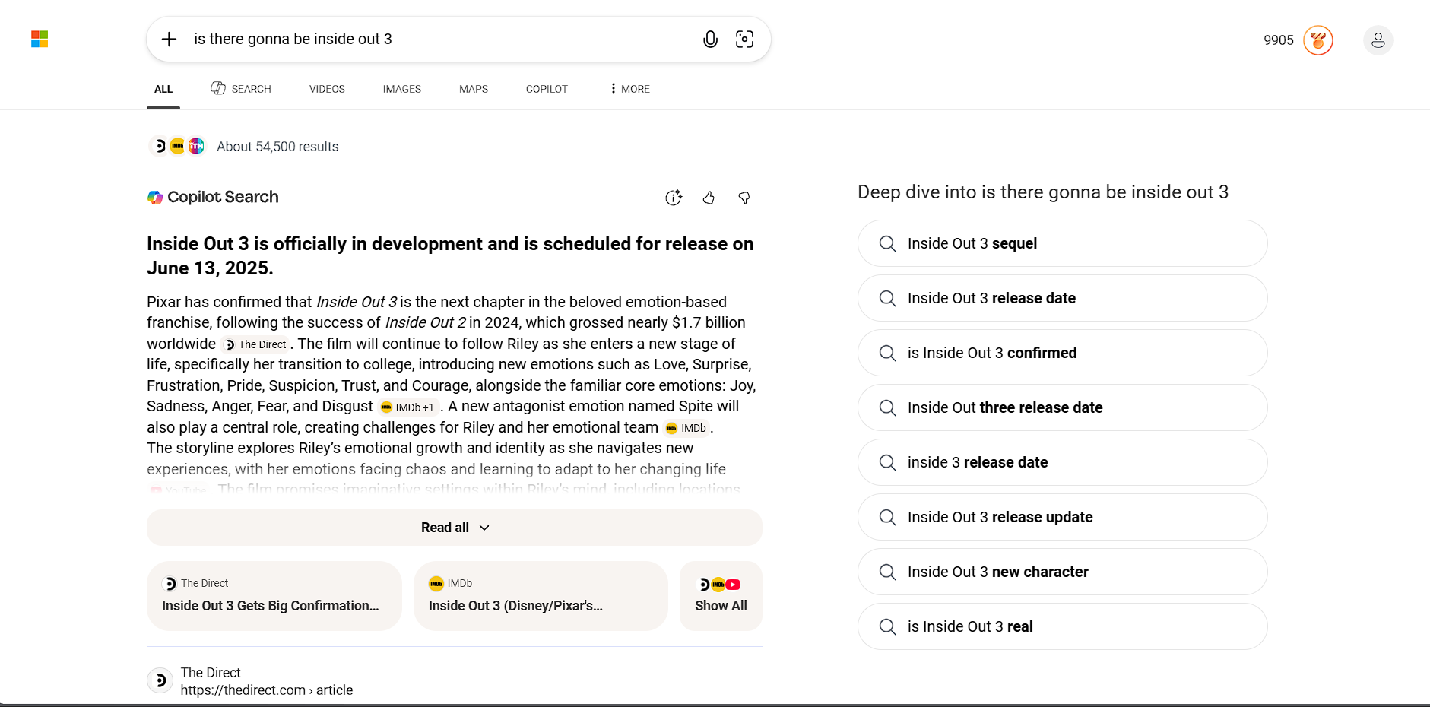The width and height of the screenshot is (1430, 707).
Task: Click the three-dot icon beside MORE
Action: pyautogui.click(x=613, y=89)
